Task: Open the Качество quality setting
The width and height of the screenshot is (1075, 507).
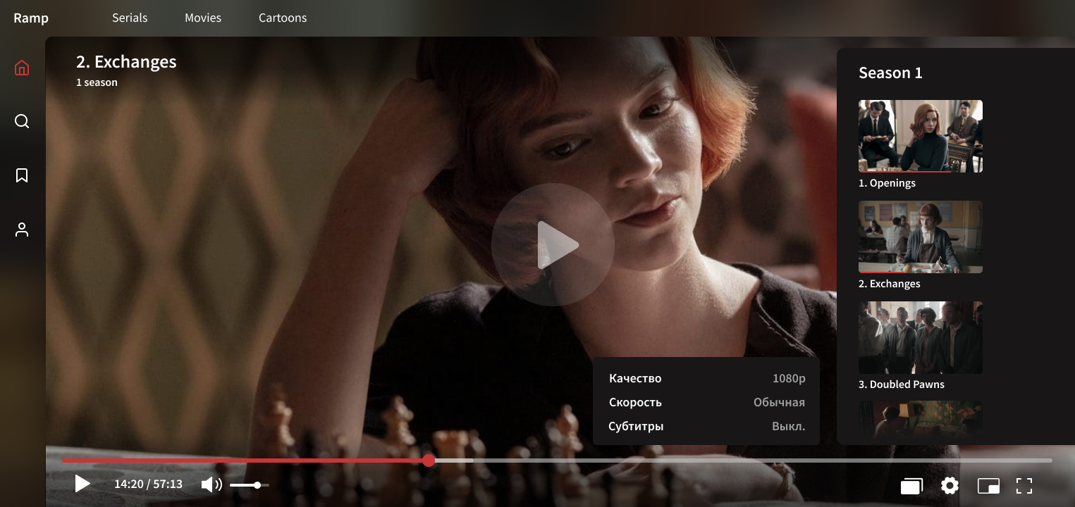Action: (706, 378)
